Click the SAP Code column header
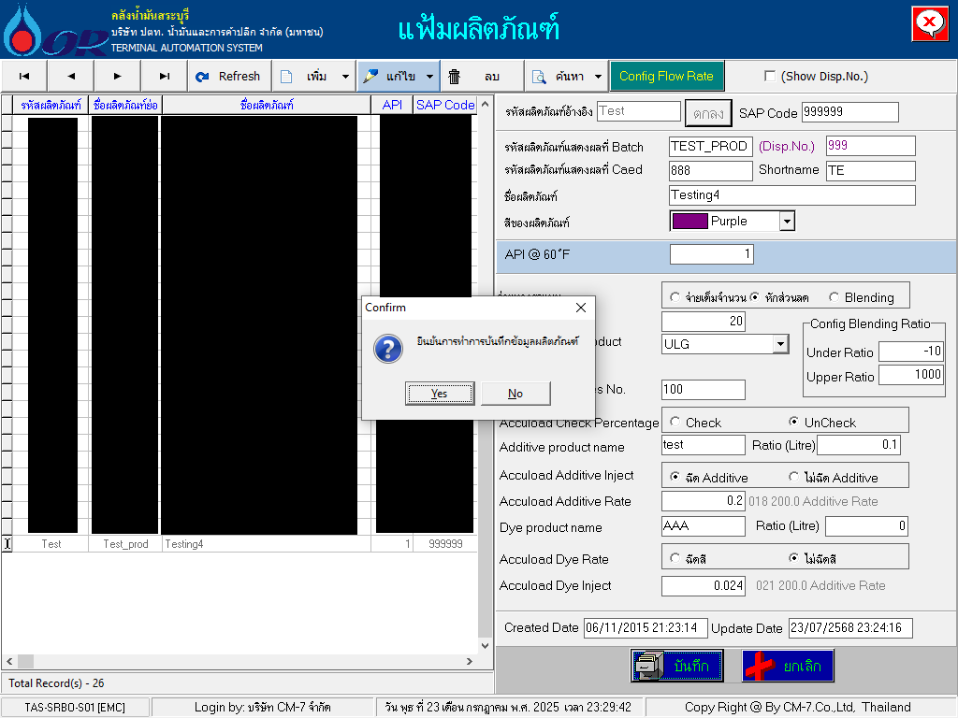Viewport: 958px width, 718px height. tap(445, 105)
